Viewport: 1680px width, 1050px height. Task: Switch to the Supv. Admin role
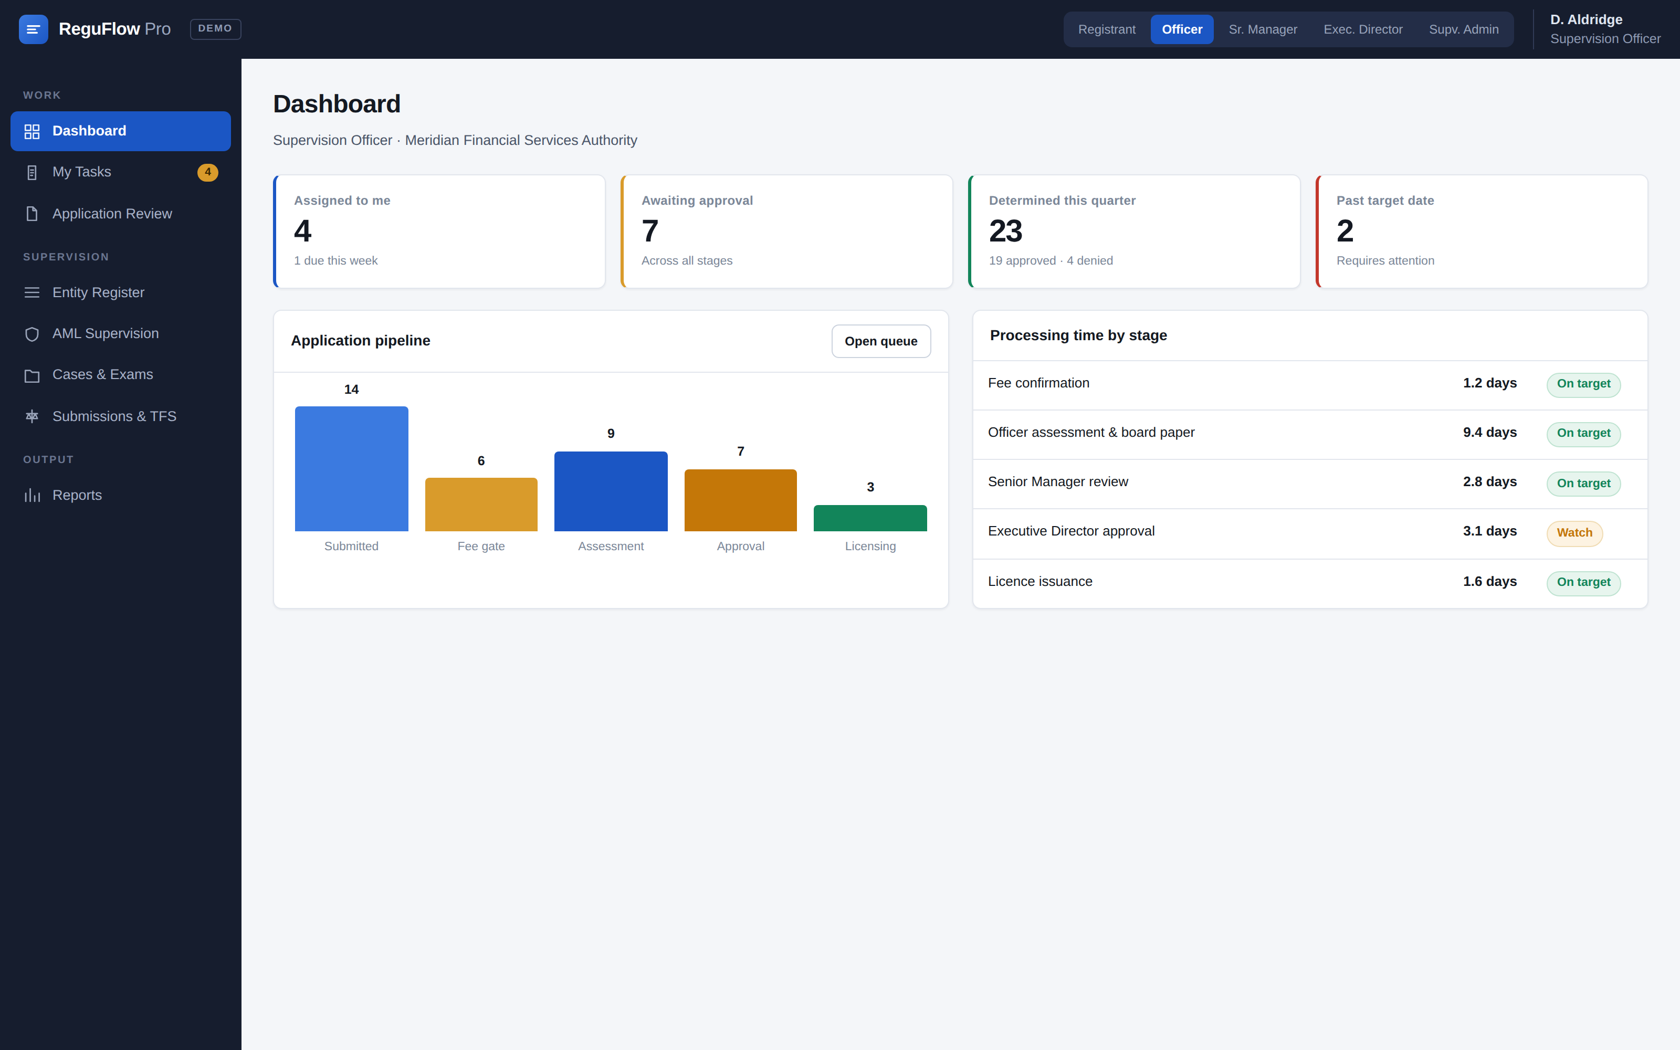[1463, 29]
